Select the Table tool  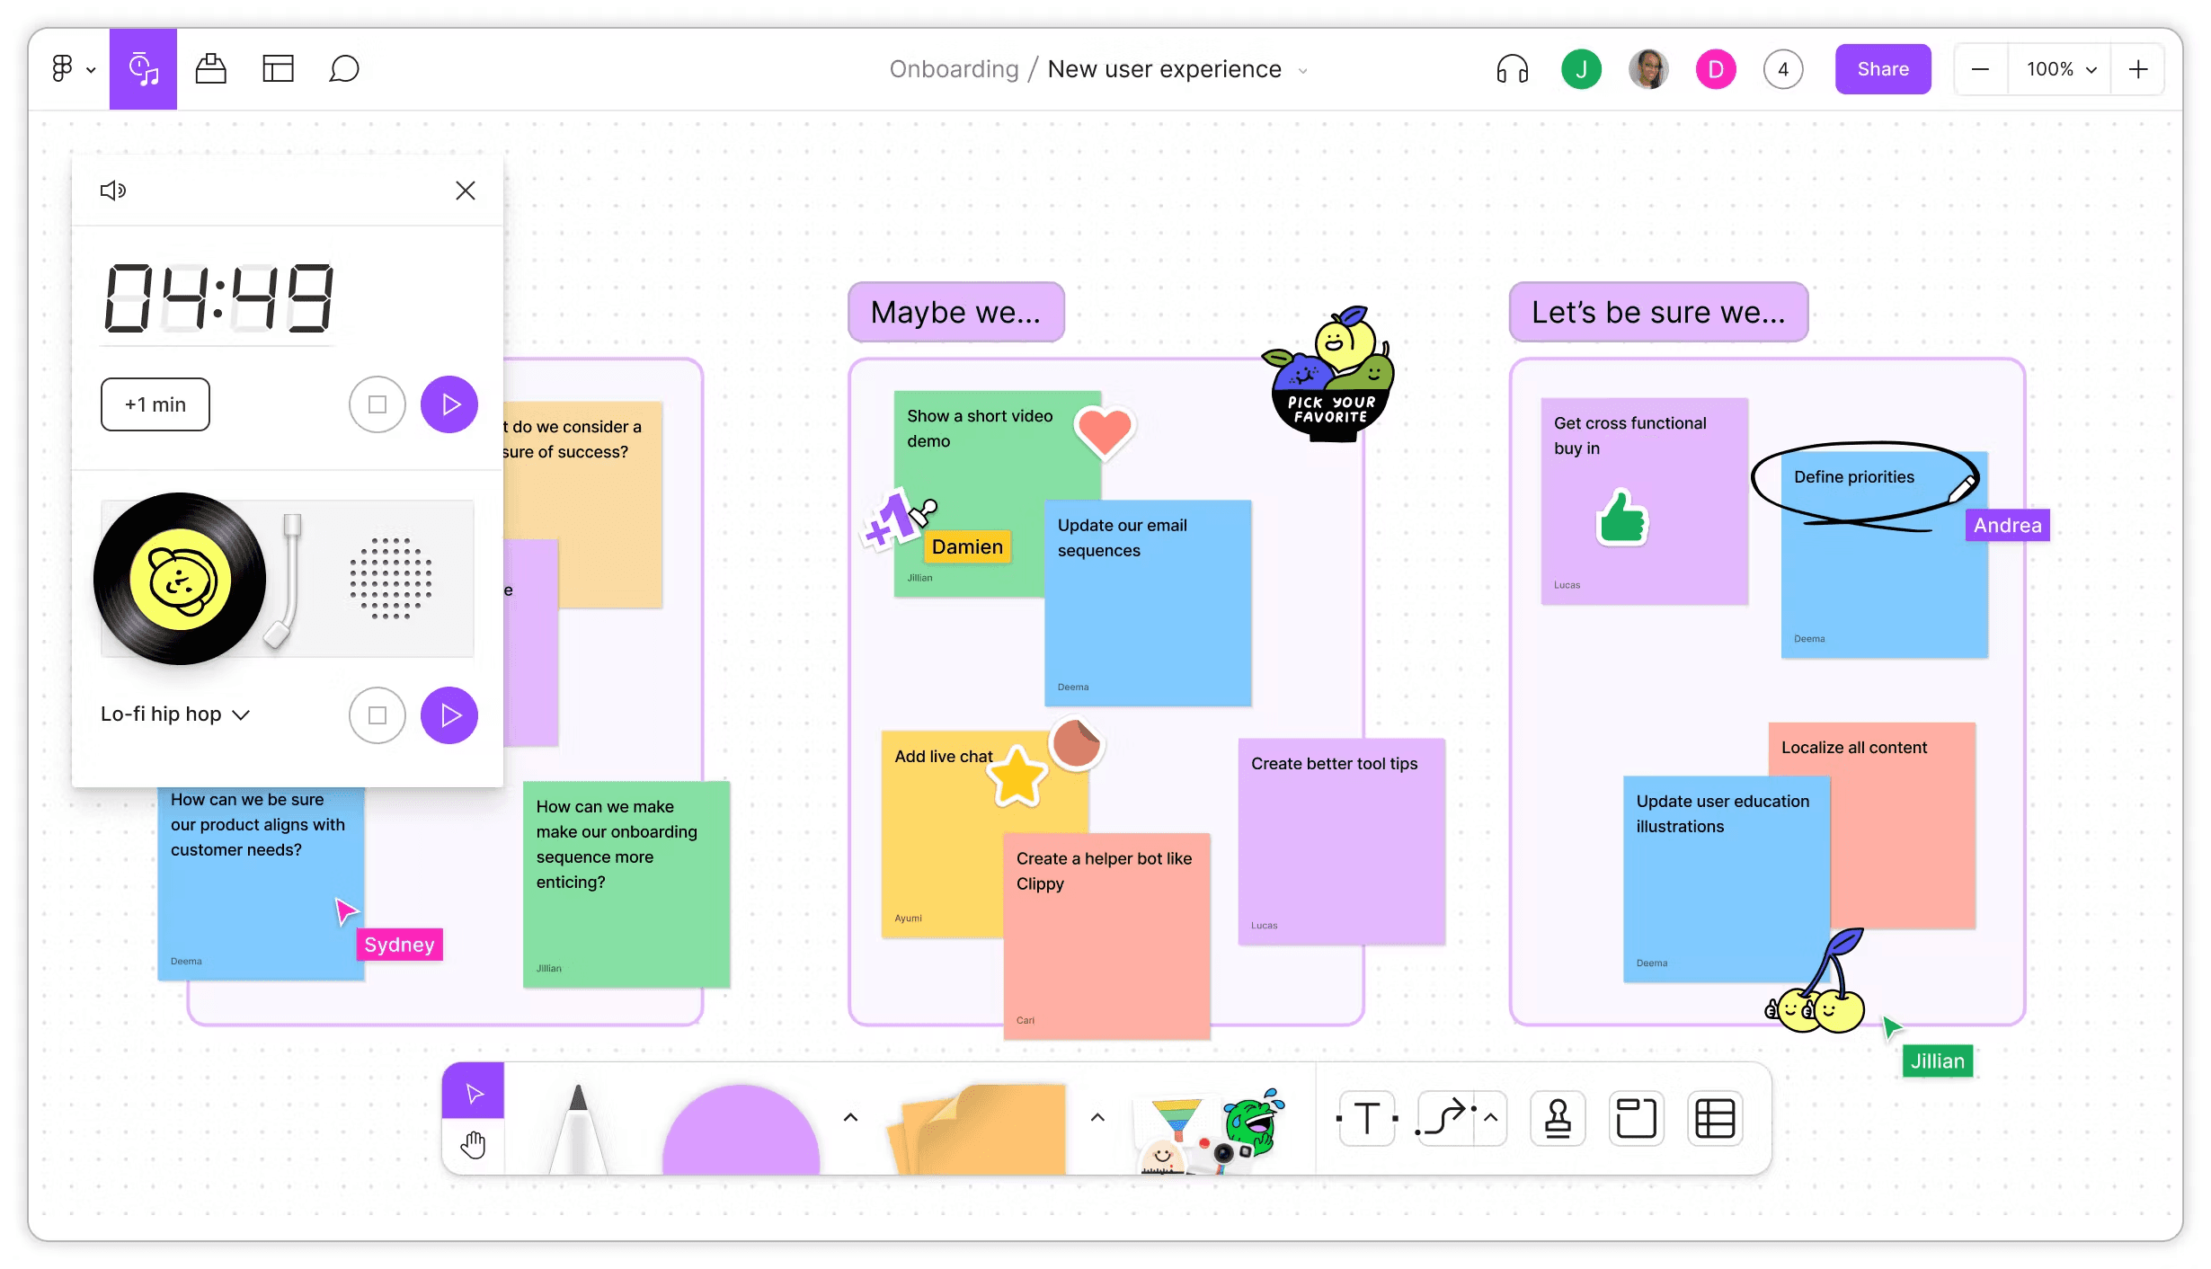pos(1715,1119)
